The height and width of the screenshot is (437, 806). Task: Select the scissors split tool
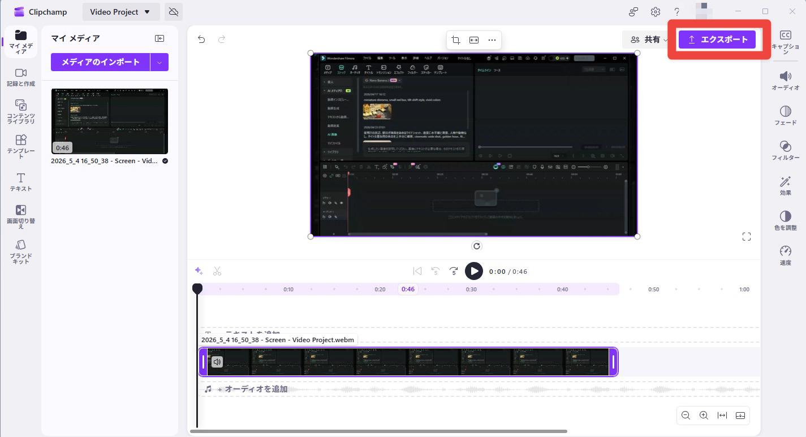coord(217,272)
